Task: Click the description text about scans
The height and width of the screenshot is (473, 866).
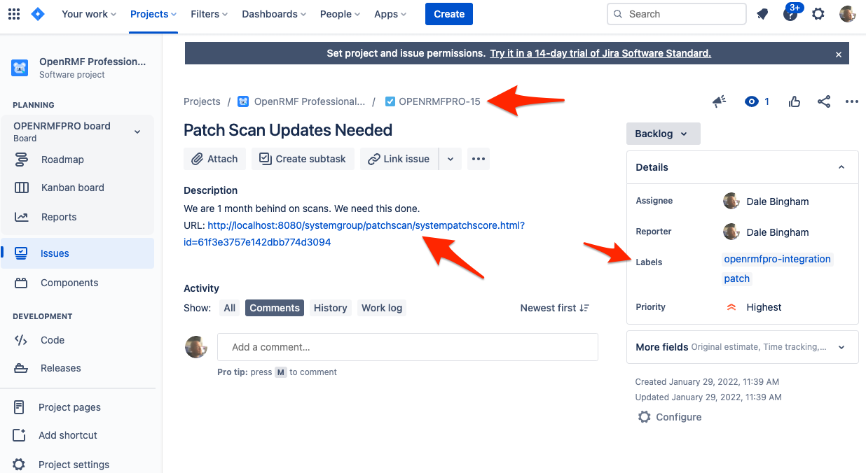Action: coord(302,209)
